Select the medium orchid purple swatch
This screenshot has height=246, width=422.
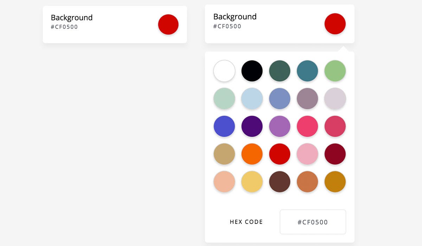pos(280,126)
